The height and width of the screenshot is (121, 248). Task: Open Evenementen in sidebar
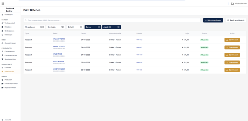point(9,51)
